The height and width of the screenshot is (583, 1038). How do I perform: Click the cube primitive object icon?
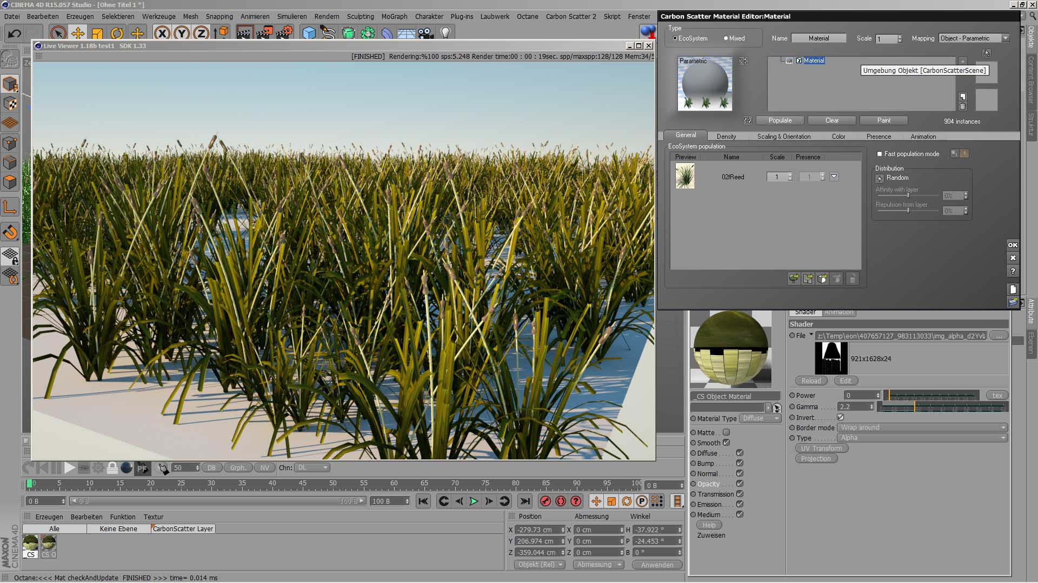tap(309, 33)
